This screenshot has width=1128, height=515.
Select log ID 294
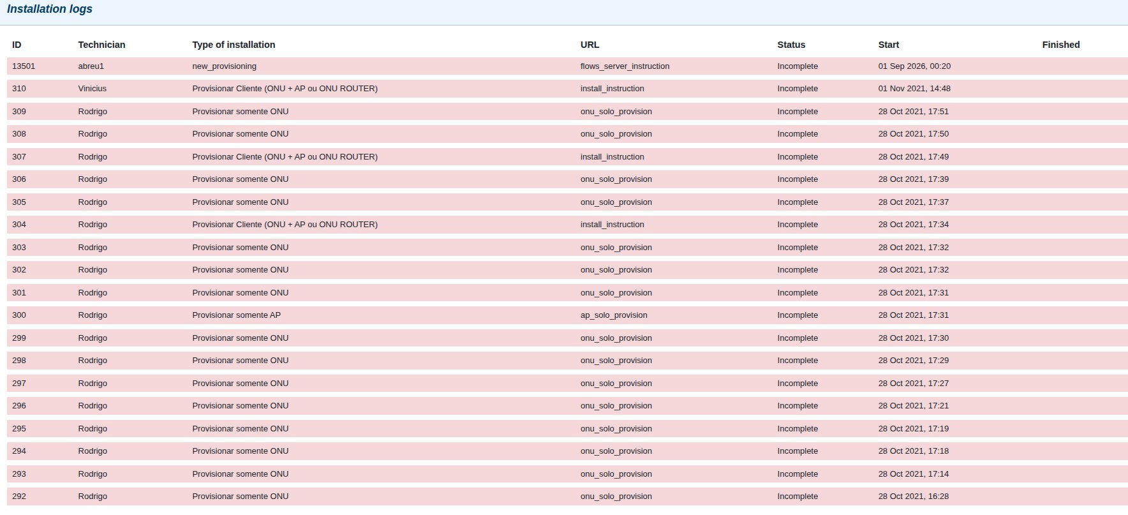coord(19,451)
